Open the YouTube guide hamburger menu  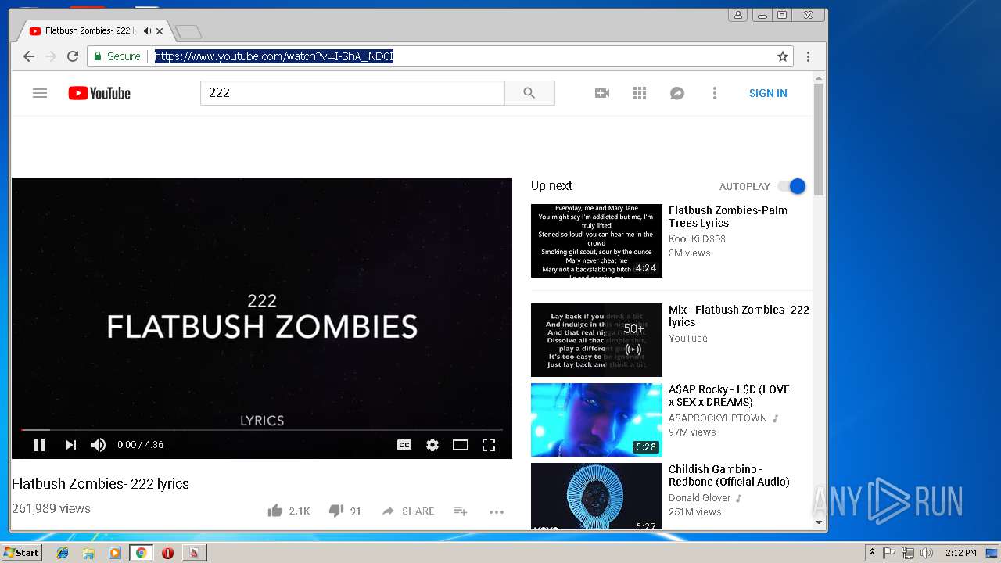40,93
